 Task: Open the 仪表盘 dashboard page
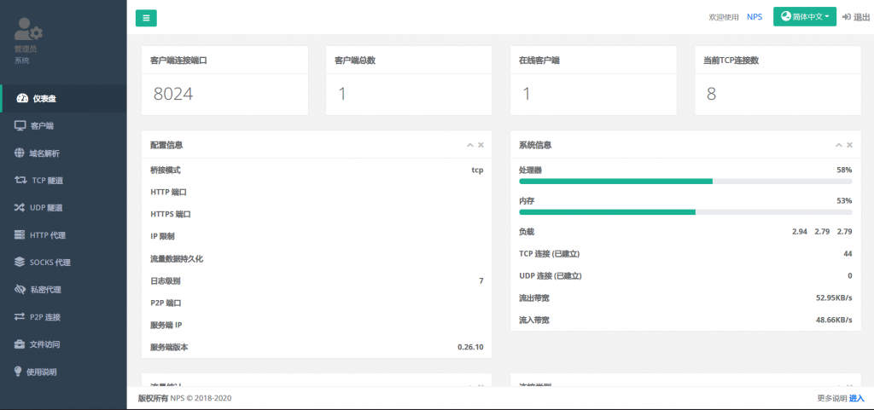[63, 99]
